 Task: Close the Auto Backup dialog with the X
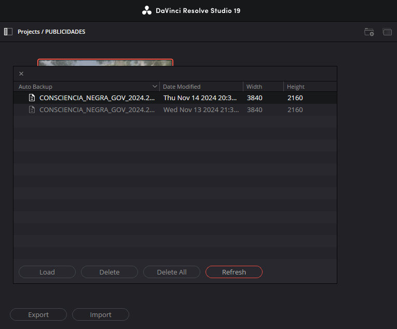point(21,74)
